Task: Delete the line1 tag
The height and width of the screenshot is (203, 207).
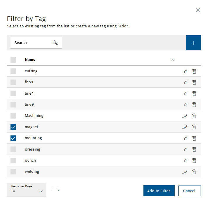Action: pos(194,93)
